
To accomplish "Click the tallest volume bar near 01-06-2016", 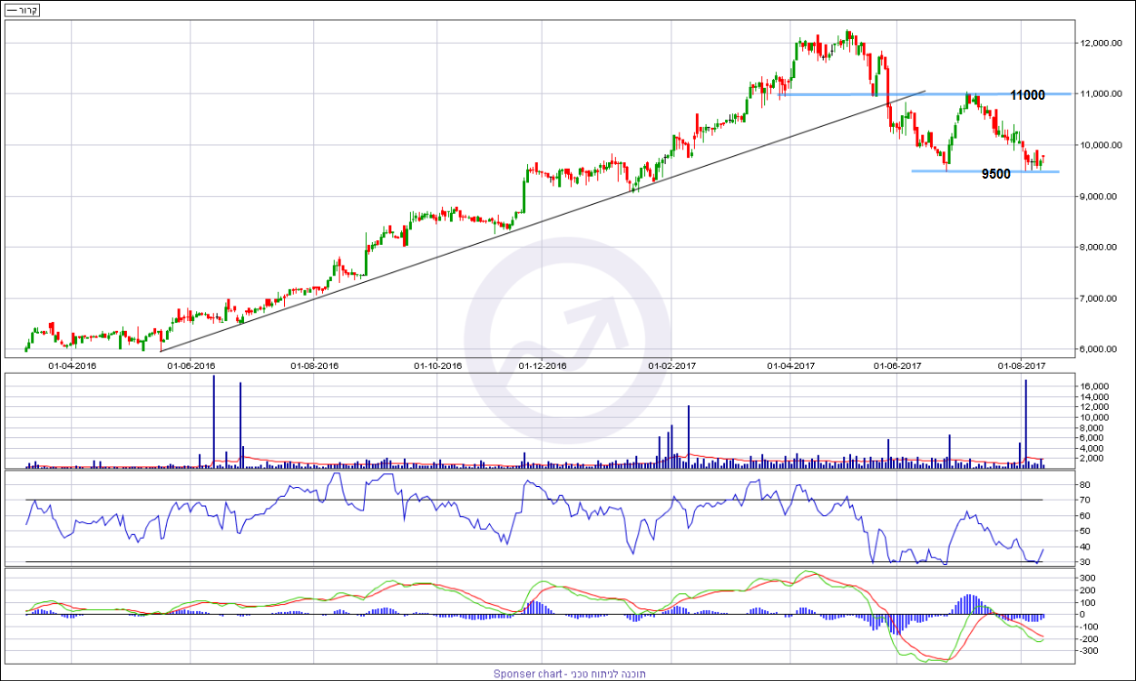I will coord(214,417).
